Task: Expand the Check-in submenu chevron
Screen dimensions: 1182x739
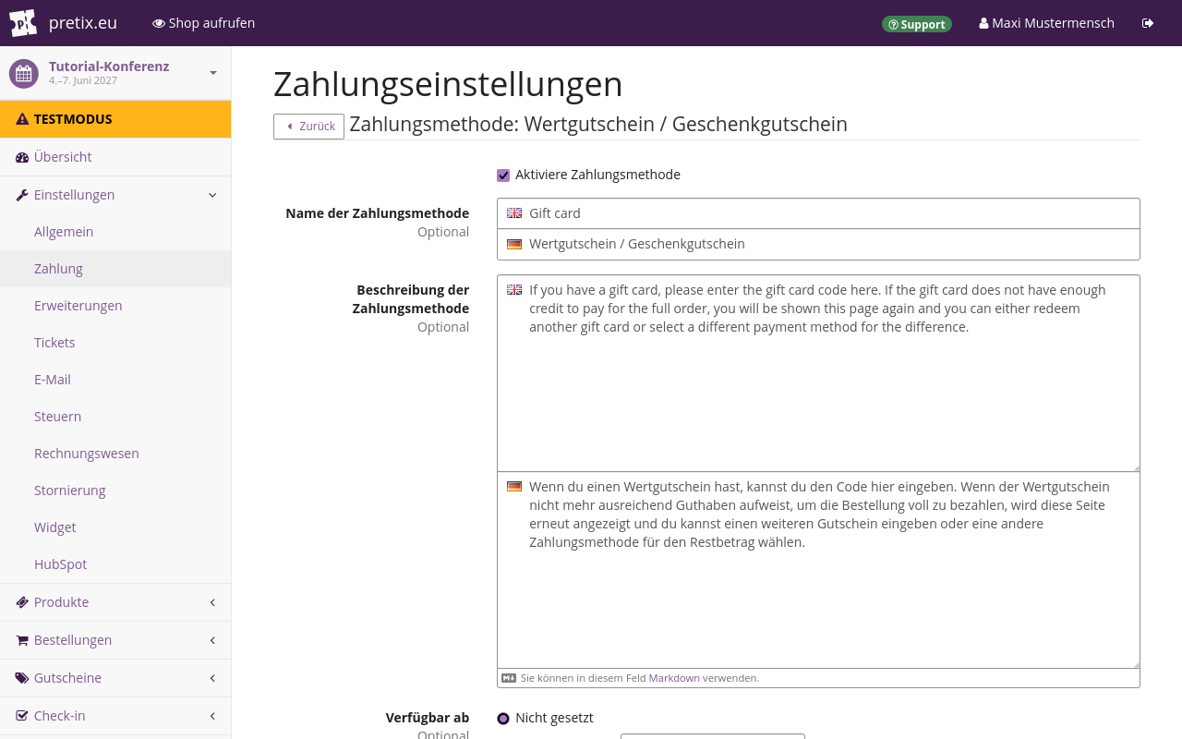Action: pyautogui.click(x=212, y=716)
